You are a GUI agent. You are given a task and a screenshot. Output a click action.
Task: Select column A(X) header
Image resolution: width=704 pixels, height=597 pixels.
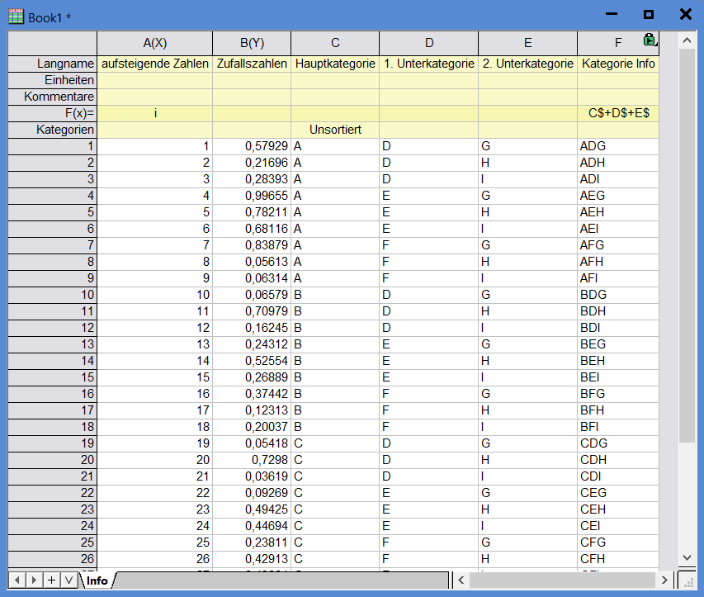coord(155,43)
